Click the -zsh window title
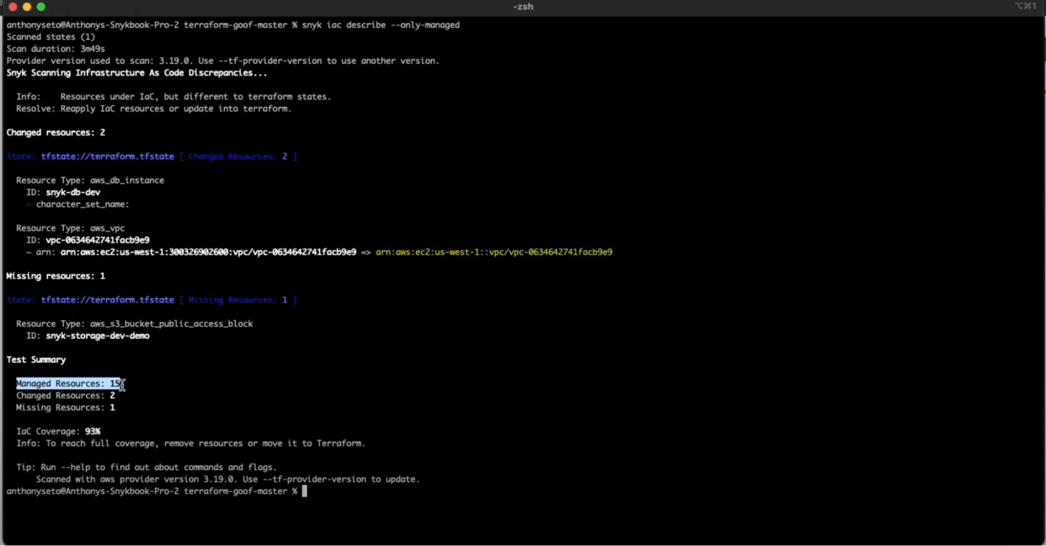Screen dimensions: 1046x546 (523, 7)
